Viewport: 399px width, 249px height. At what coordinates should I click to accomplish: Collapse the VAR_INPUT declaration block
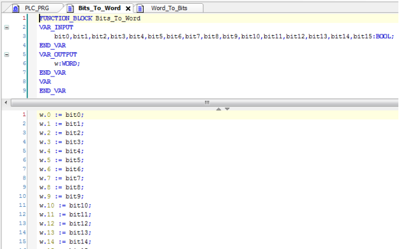pyautogui.click(x=6, y=27)
